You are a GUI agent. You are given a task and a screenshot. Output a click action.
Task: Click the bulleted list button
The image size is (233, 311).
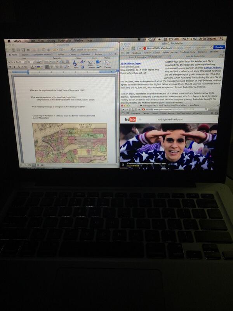[x=47, y=62]
